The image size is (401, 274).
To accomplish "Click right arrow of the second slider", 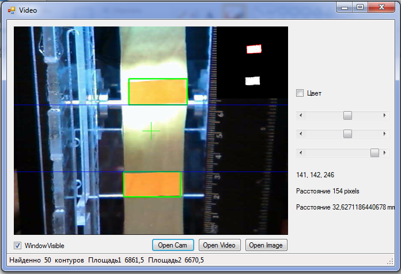I will coord(385,134).
